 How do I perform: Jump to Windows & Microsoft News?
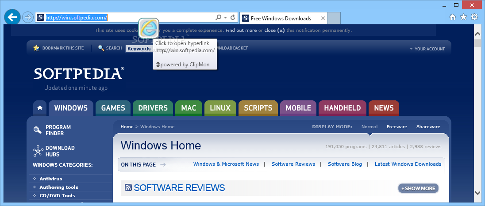[226, 164]
